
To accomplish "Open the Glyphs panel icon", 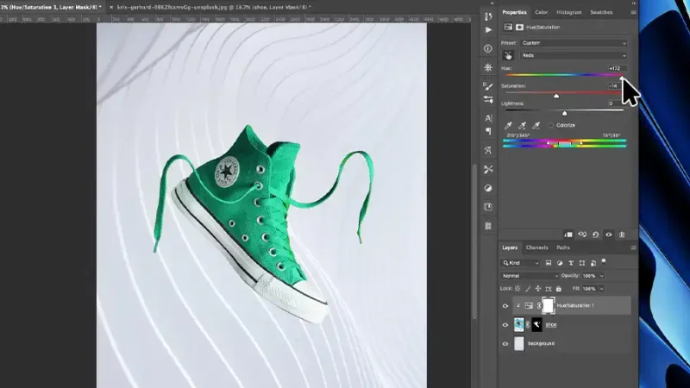I will point(488,150).
